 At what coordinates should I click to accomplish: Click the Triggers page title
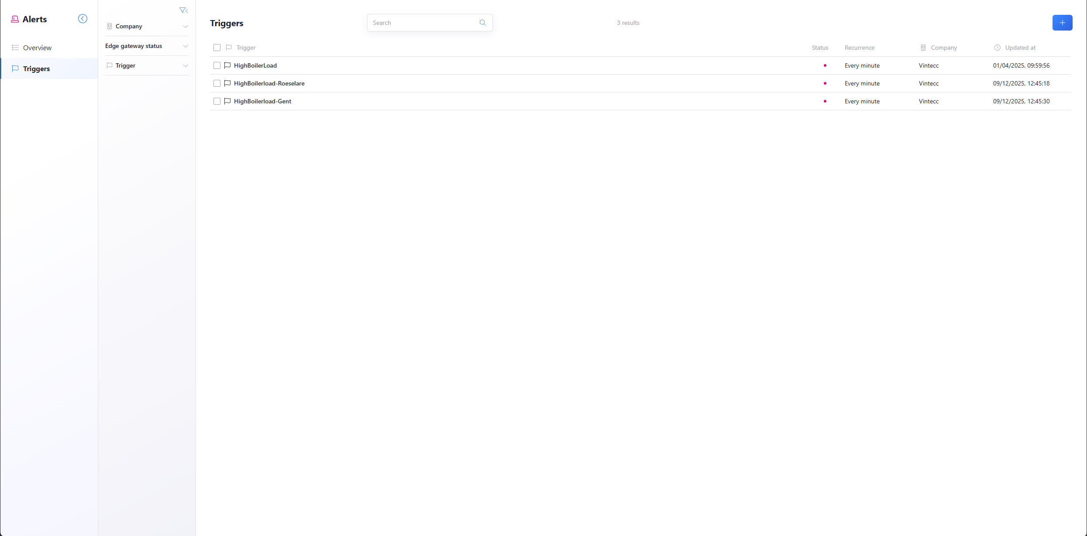click(227, 23)
